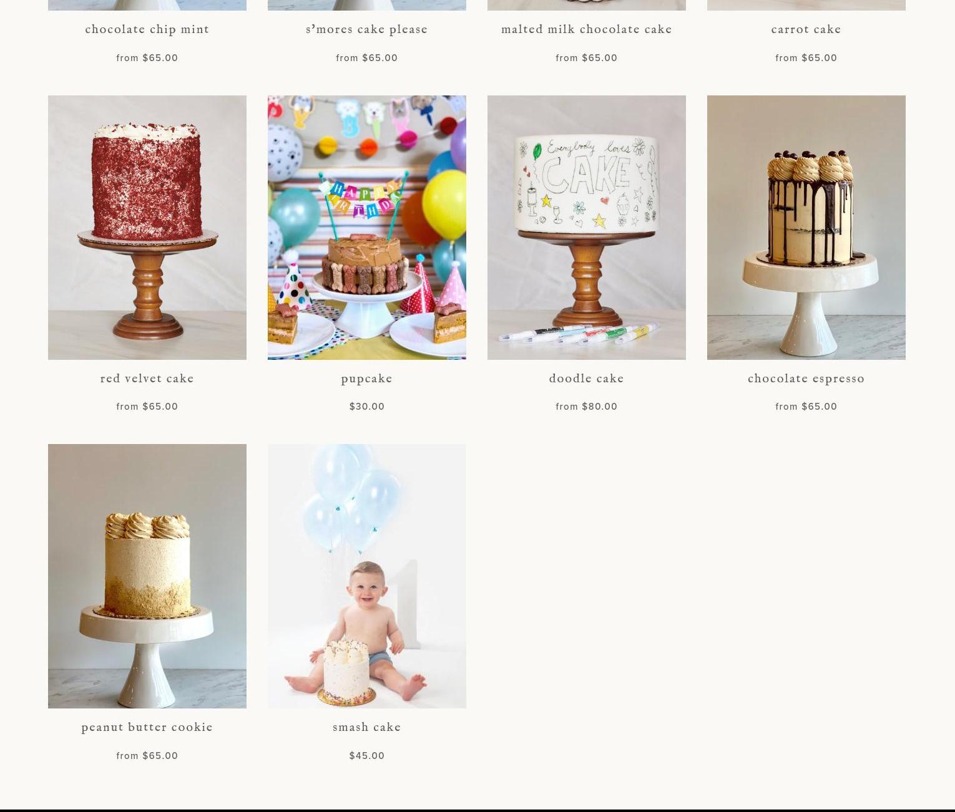This screenshot has width=955, height=812.
Task: Open the peanut butter cookie cake photo
Action: [x=147, y=576]
